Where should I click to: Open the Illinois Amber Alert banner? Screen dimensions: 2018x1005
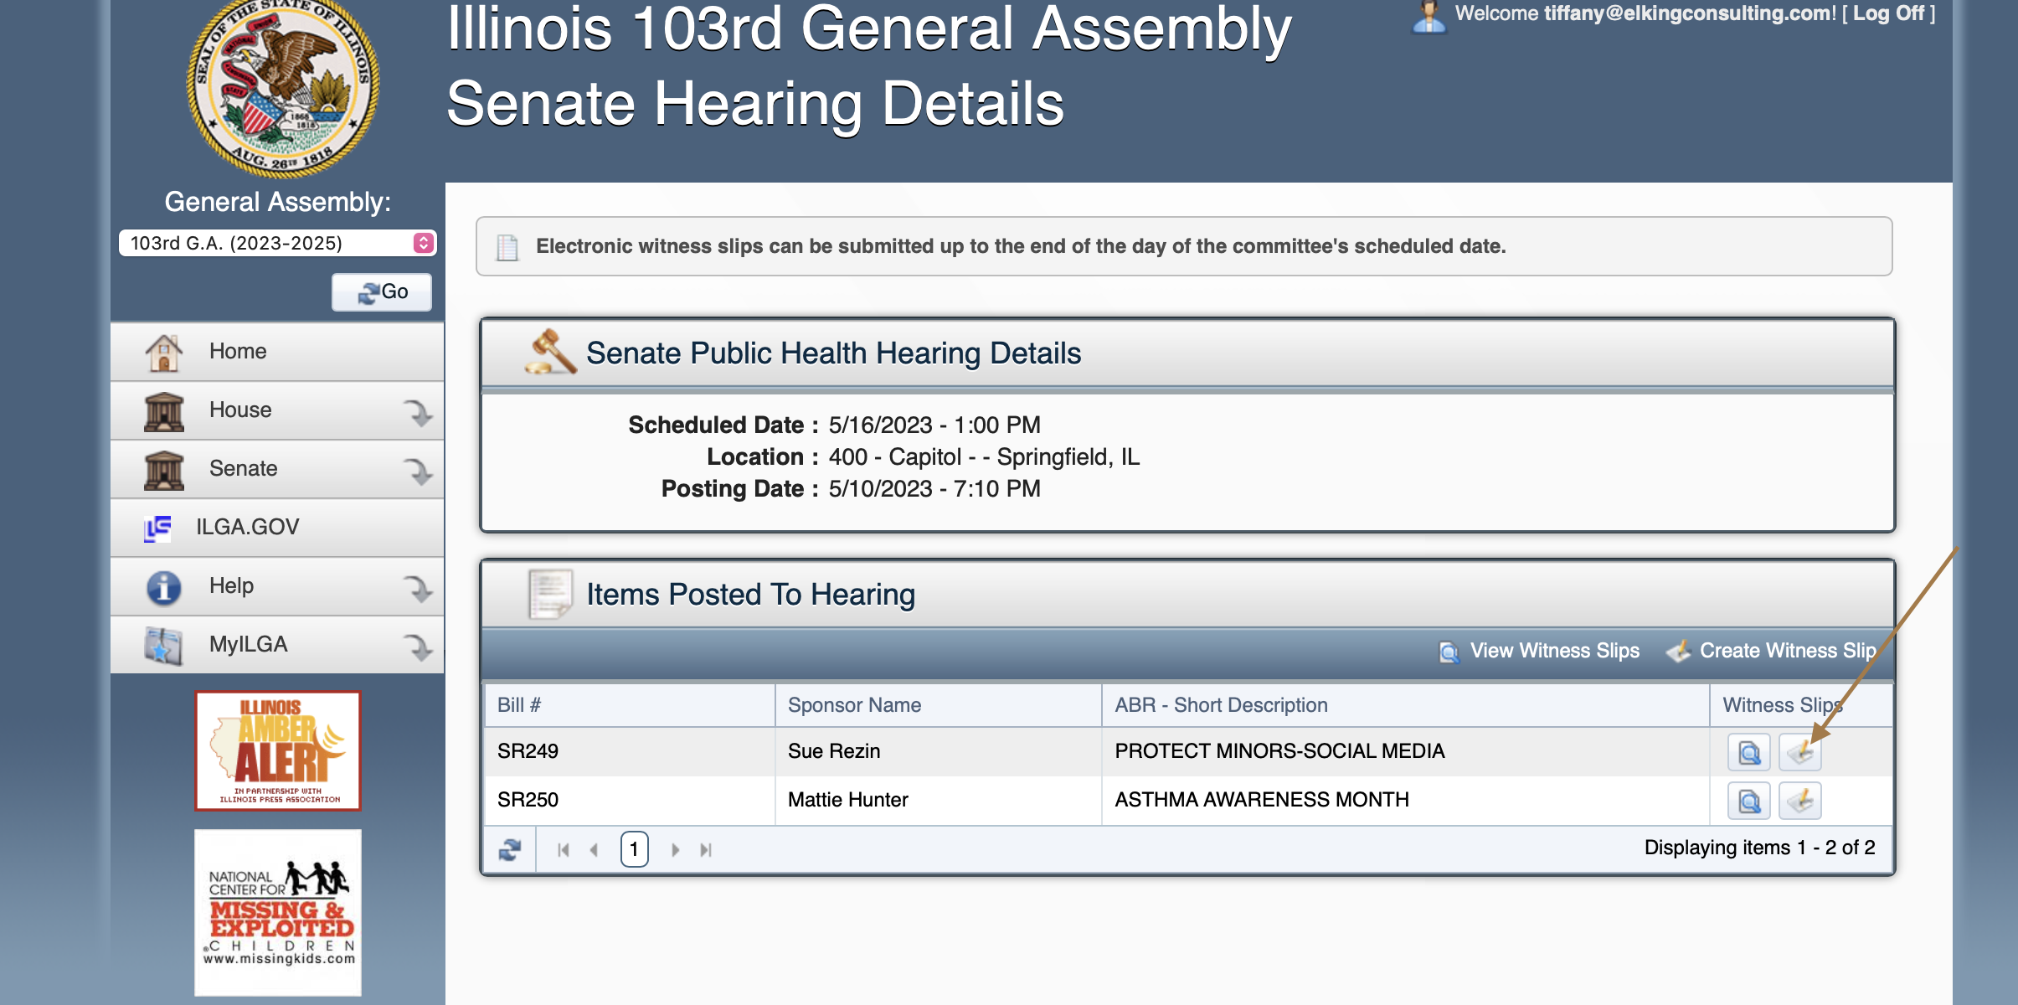coord(278,750)
